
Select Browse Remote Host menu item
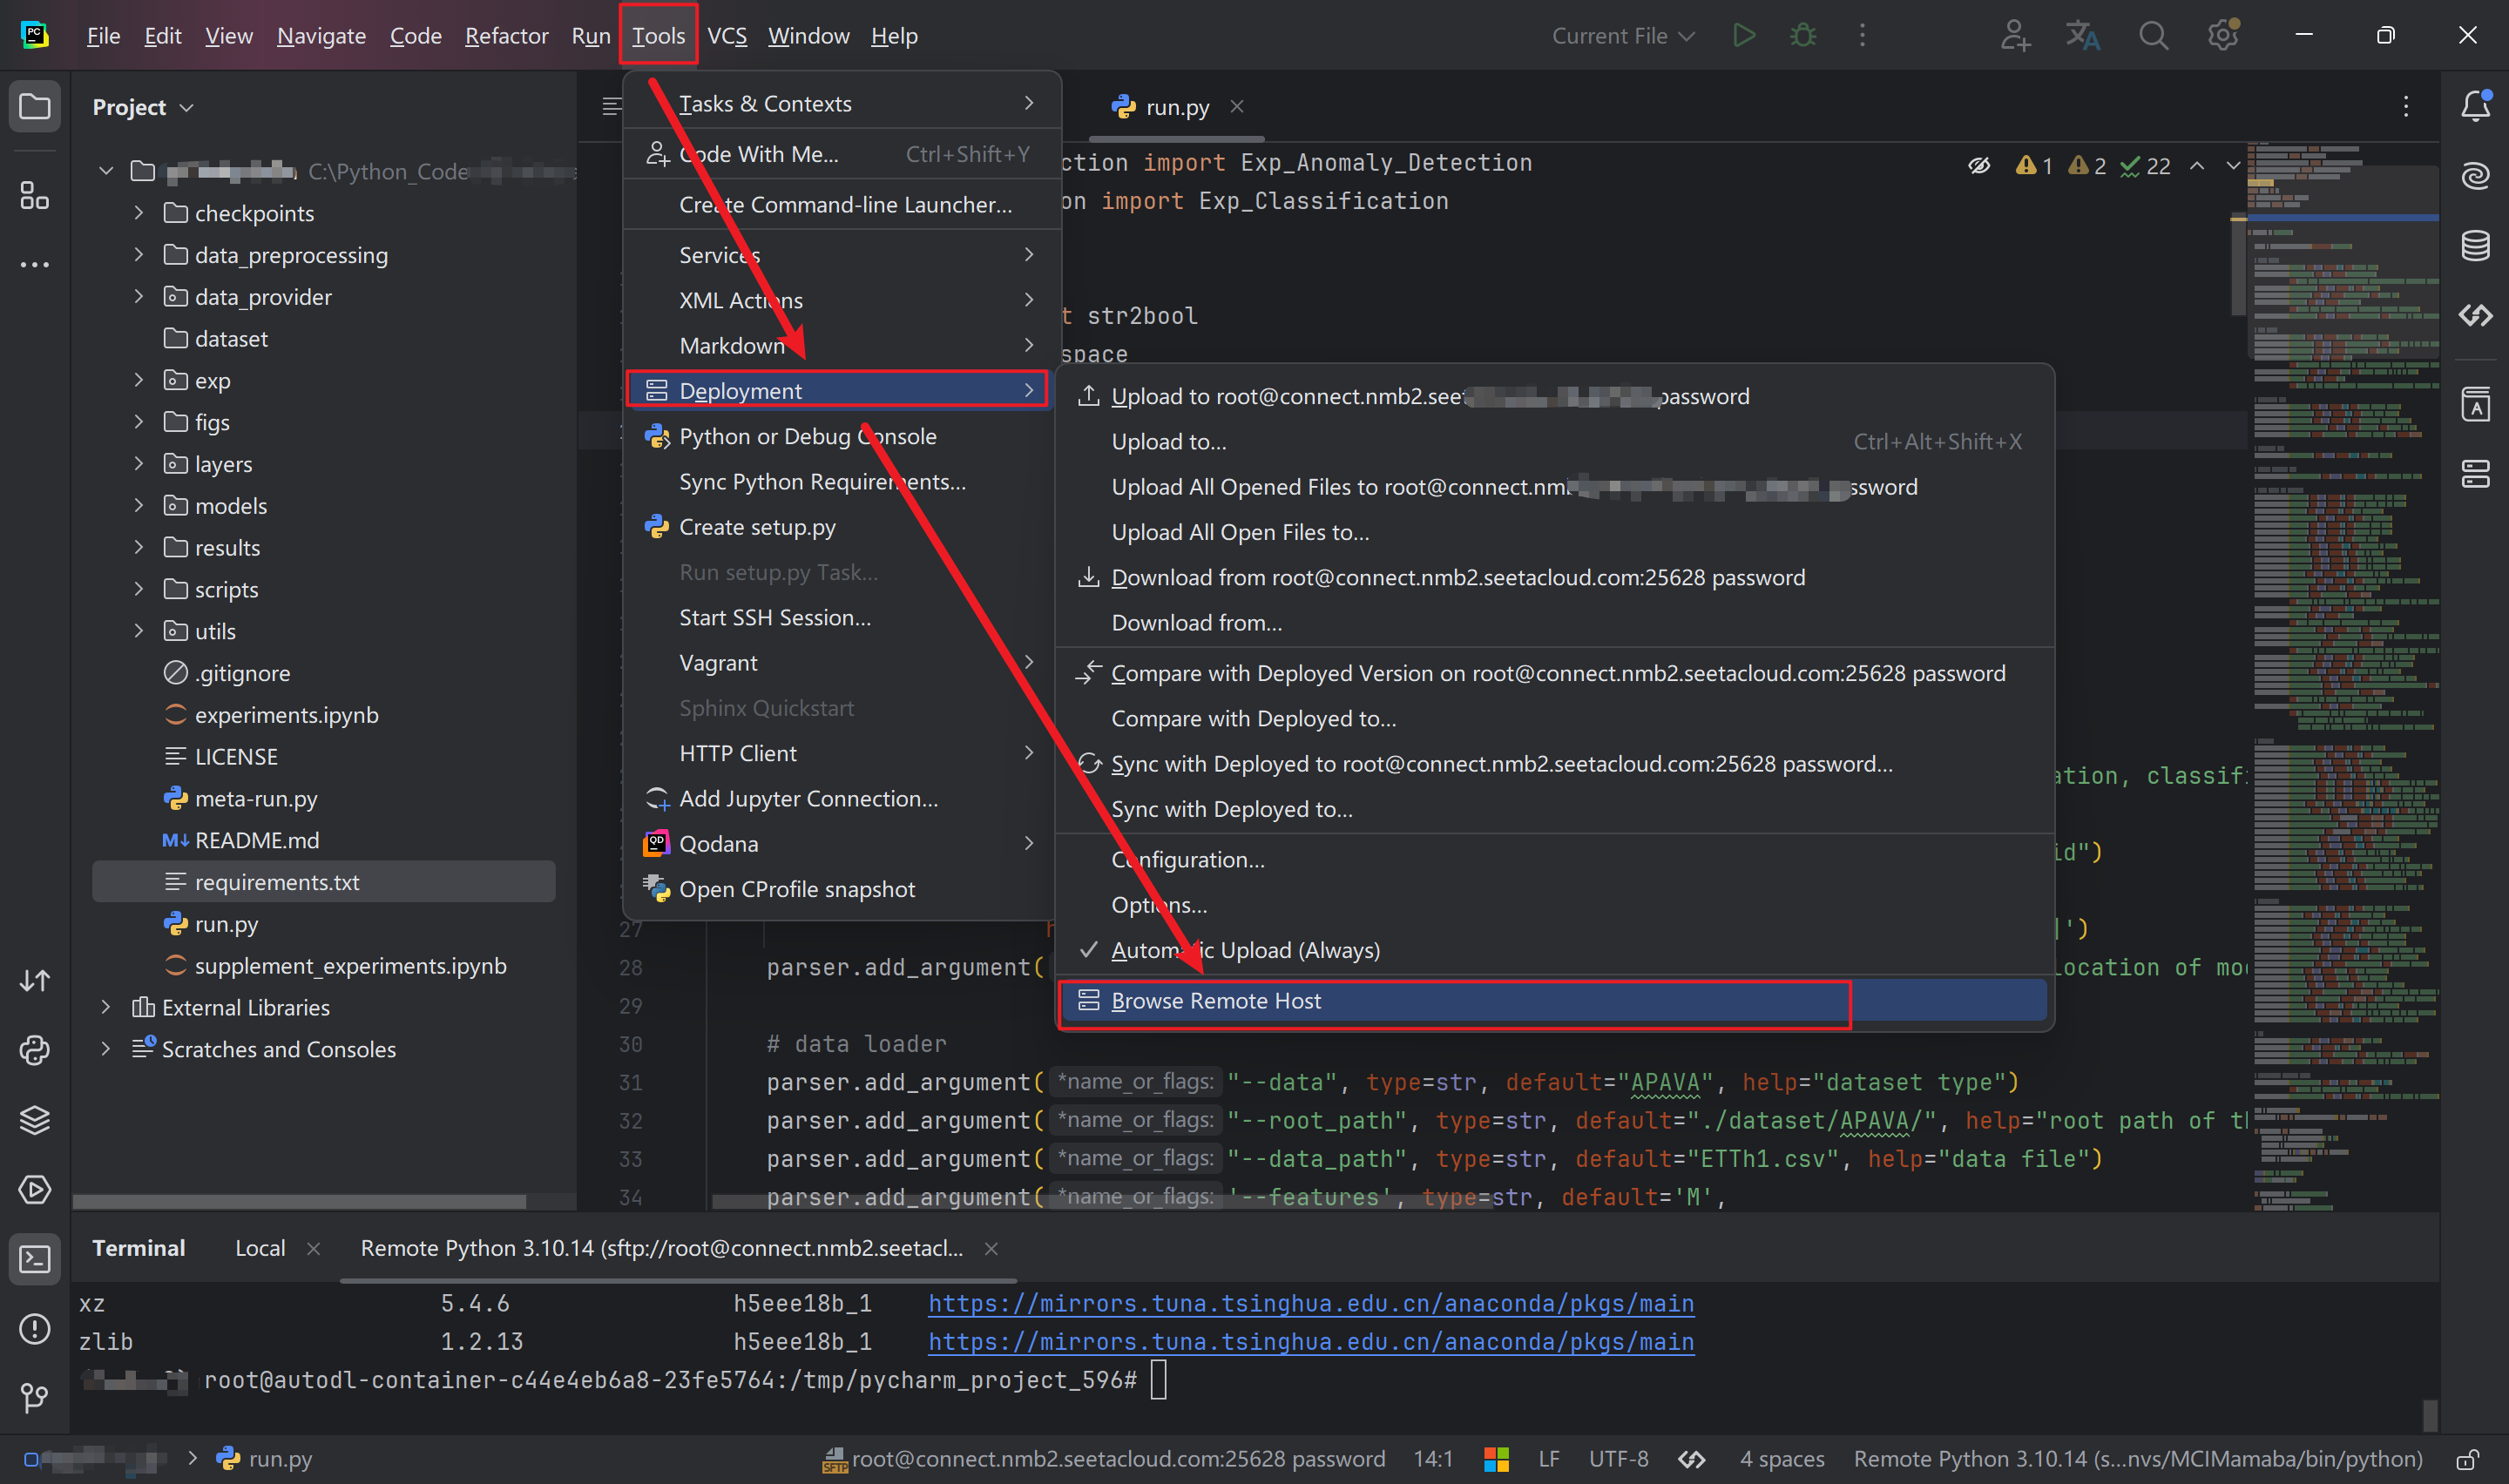point(1555,1001)
